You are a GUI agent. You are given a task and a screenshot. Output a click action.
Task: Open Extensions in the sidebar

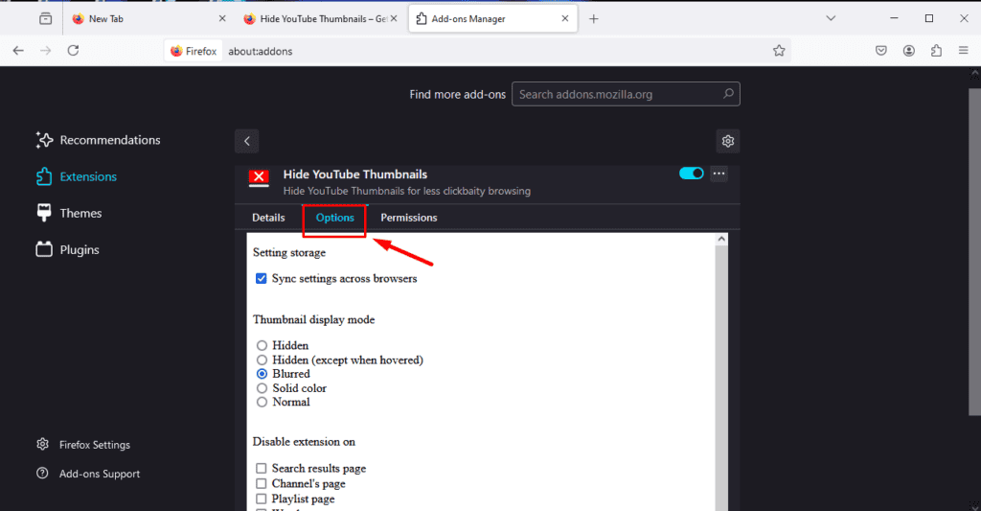pyautogui.click(x=77, y=176)
